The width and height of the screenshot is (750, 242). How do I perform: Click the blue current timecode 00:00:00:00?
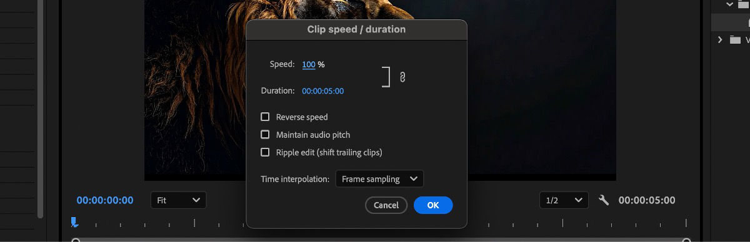pyautogui.click(x=105, y=200)
